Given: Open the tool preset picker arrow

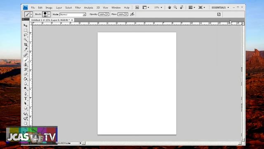Looking at the screenshot, I should click(x=31, y=14).
